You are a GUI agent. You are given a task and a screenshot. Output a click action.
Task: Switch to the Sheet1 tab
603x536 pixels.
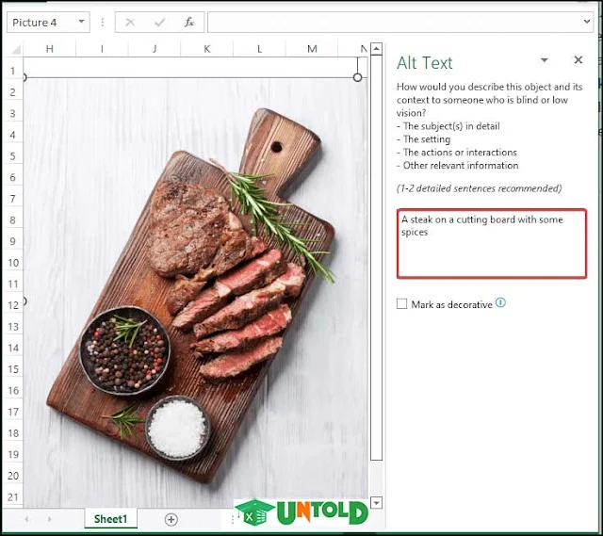pos(110,519)
